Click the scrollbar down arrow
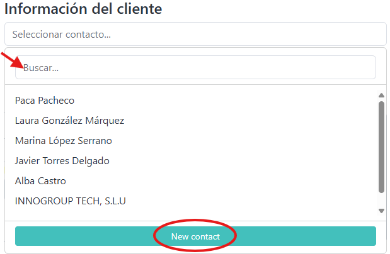 [381, 211]
